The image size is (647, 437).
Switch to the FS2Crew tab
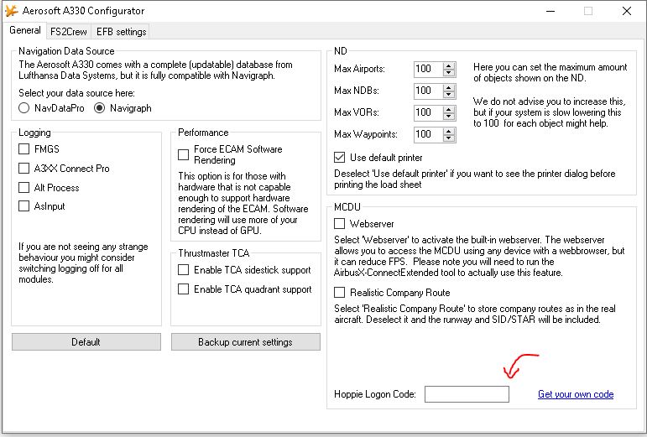point(69,32)
